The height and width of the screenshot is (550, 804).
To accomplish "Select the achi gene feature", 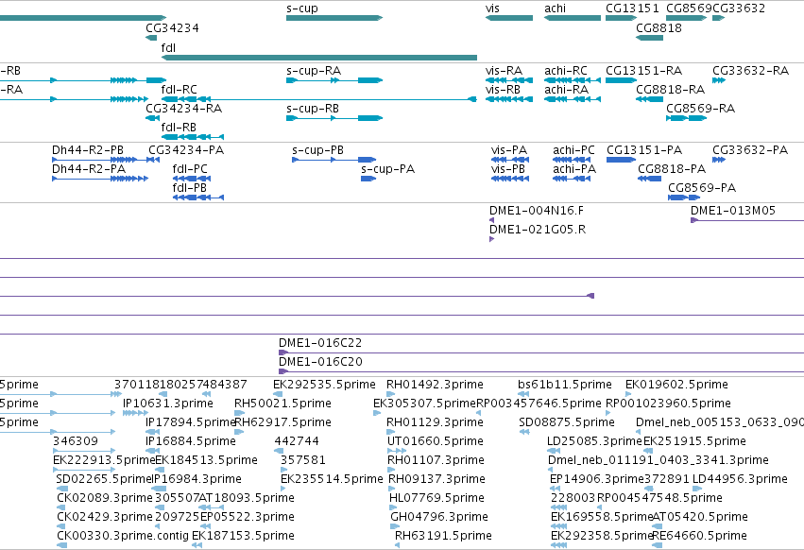I will coord(573,18).
